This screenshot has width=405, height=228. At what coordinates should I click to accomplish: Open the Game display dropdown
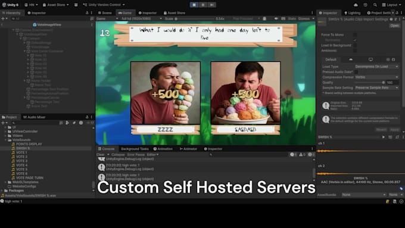(107, 18)
